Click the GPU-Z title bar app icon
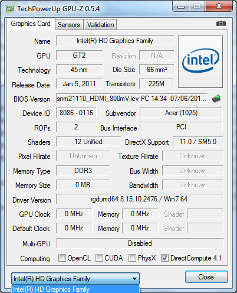This screenshot has height=293, width=237. click(10, 9)
